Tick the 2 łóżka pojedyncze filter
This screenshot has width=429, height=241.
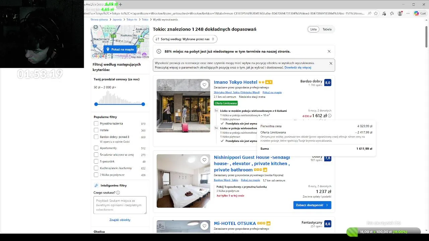pyautogui.click(x=96, y=175)
